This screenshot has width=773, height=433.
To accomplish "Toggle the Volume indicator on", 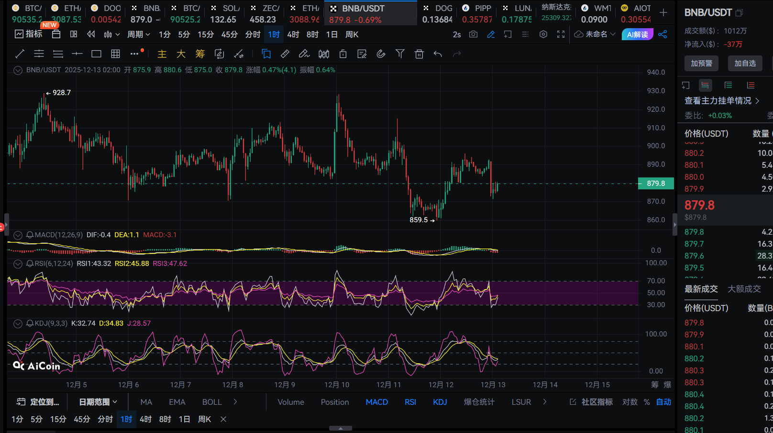I will point(290,402).
